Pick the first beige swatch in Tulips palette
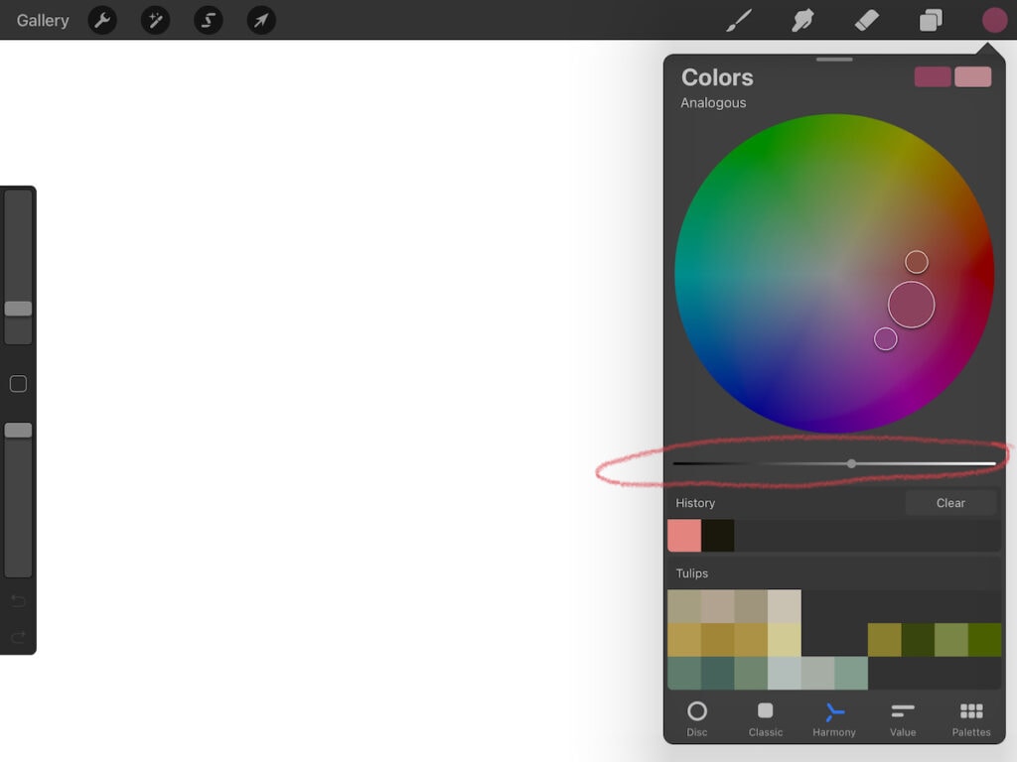The image size is (1017, 762). 684,606
